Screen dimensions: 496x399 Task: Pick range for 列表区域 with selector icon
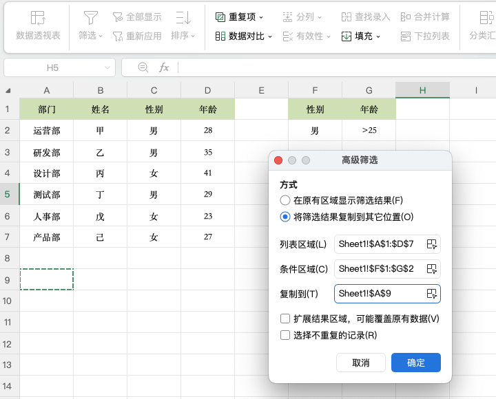point(431,244)
